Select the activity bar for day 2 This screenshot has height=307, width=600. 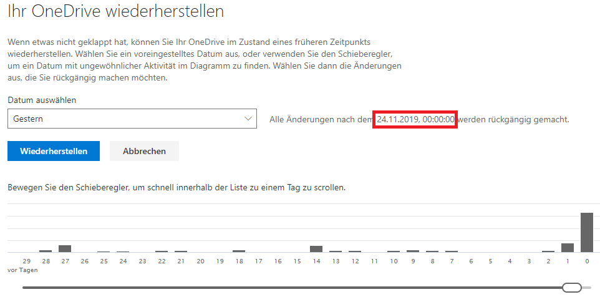click(x=548, y=251)
